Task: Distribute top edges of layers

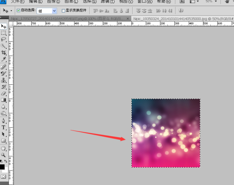Action: tap(138, 11)
